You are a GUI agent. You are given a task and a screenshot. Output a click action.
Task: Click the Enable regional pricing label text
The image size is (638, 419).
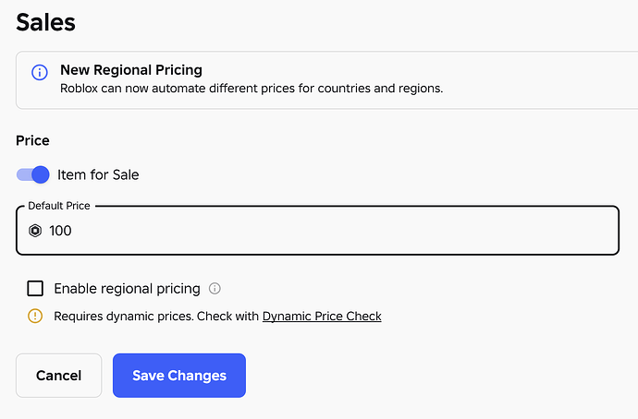point(127,288)
